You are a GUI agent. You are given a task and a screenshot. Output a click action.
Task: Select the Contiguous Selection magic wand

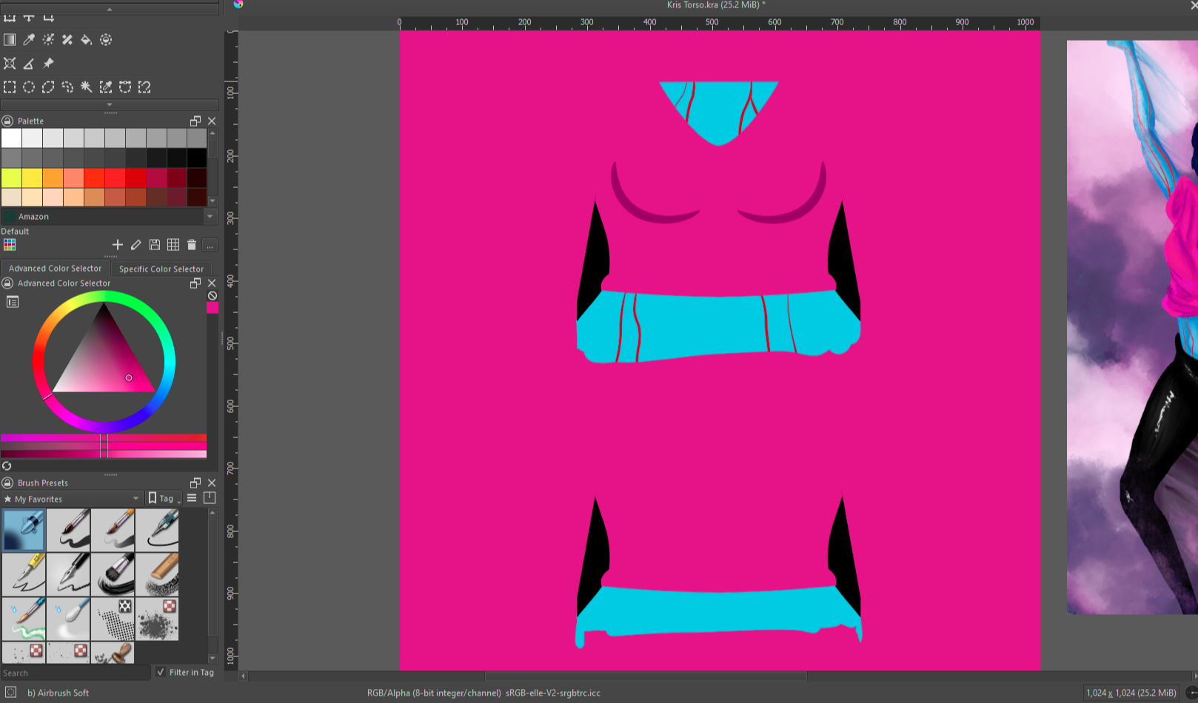pos(87,87)
